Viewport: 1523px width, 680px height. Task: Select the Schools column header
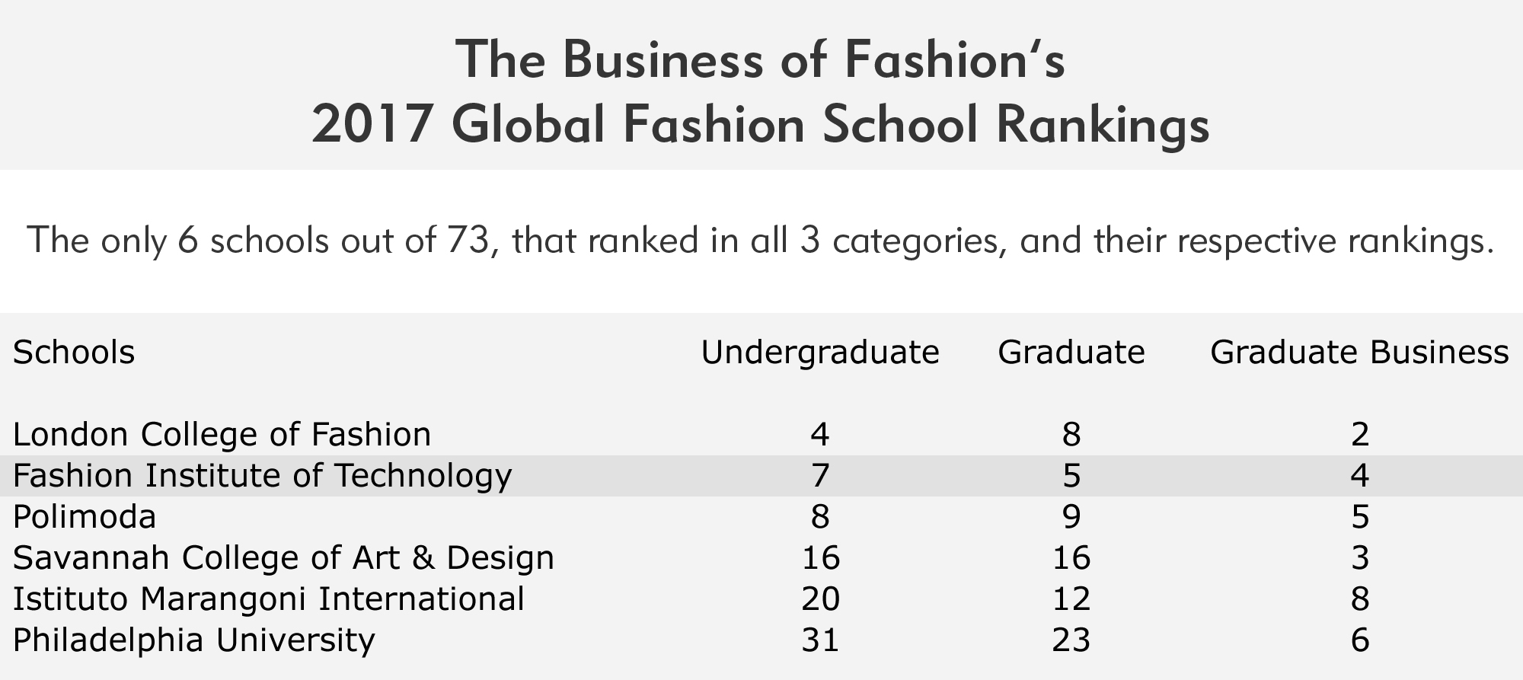pos(74,353)
